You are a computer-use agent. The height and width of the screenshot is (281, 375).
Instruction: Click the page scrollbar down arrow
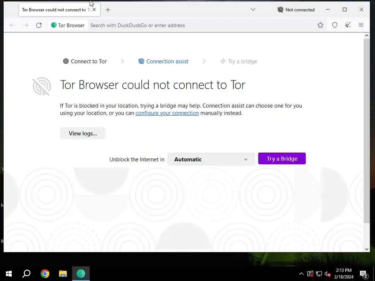click(367, 249)
